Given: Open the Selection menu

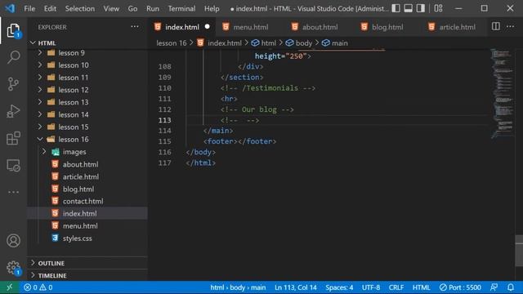Looking at the screenshot, I should click(80, 8).
